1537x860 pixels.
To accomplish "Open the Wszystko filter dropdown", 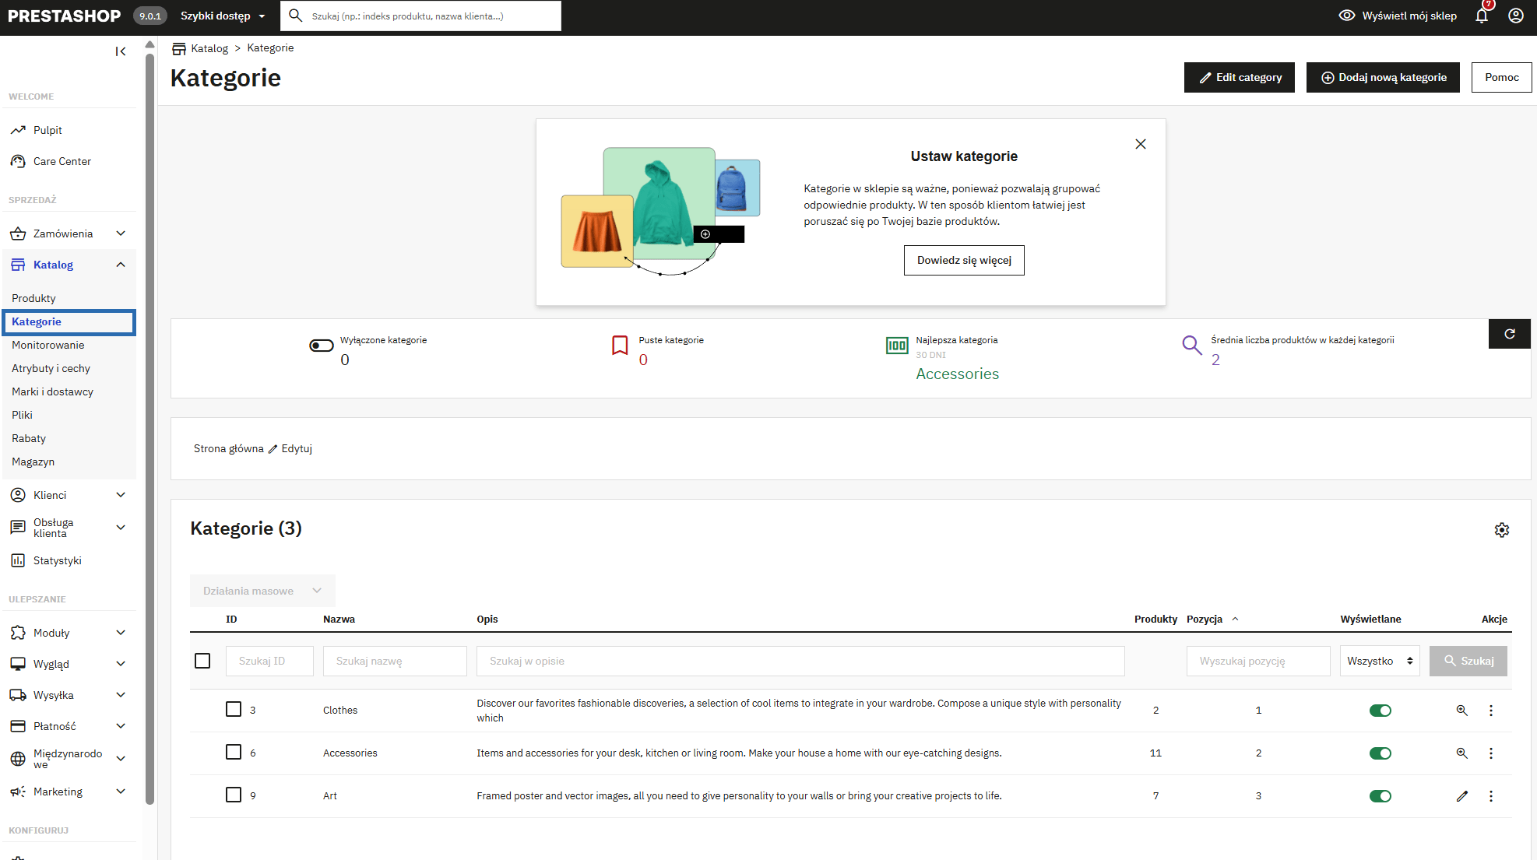I will tap(1379, 660).
